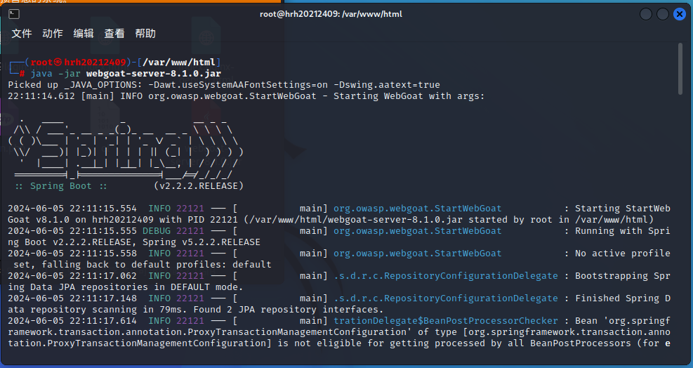Click the DEBUG log level label
This screenshot has width=693, height=368.
click(x=156, y=231)
